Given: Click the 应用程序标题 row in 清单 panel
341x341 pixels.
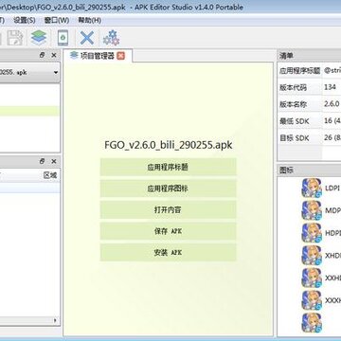Looking at the screenshot, I should pos(310,70).
